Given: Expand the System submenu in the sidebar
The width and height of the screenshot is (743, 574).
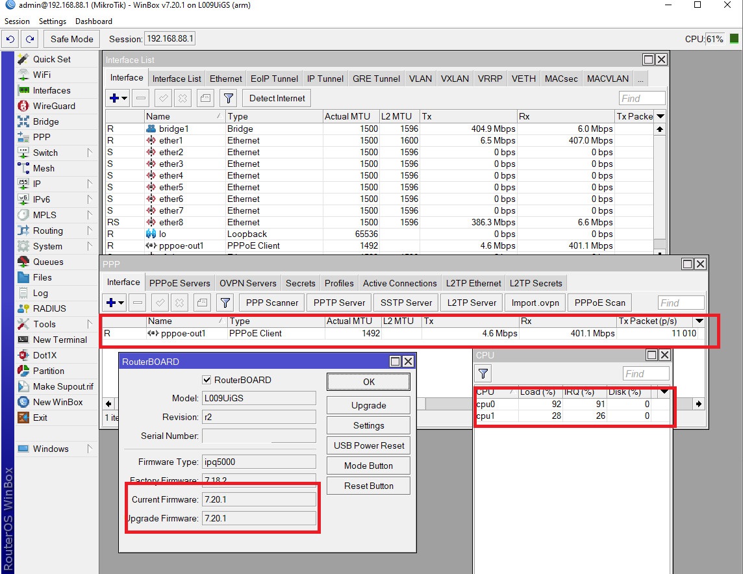Looking at the screenshot, I should click(x=90, y=246).
